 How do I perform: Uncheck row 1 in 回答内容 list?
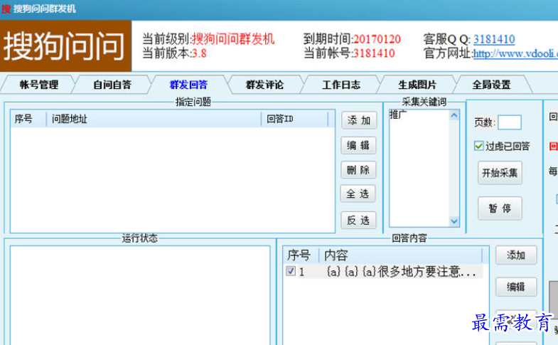coord(290,272)
